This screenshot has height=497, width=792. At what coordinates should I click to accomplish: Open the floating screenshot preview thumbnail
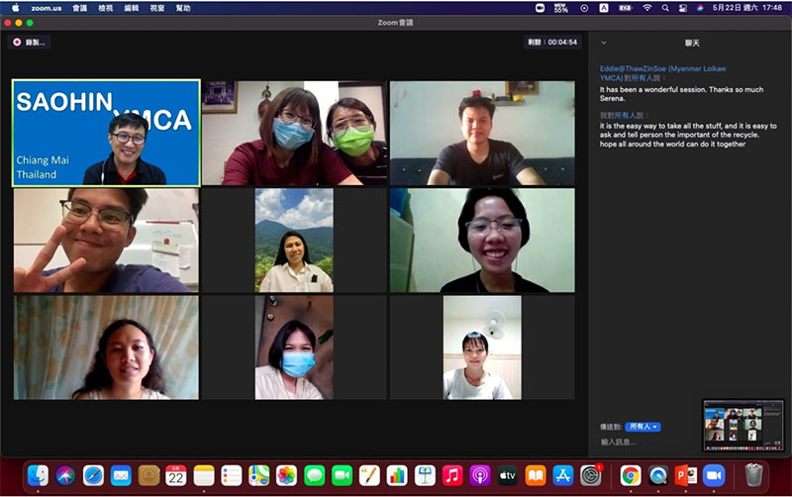(743, 425)
